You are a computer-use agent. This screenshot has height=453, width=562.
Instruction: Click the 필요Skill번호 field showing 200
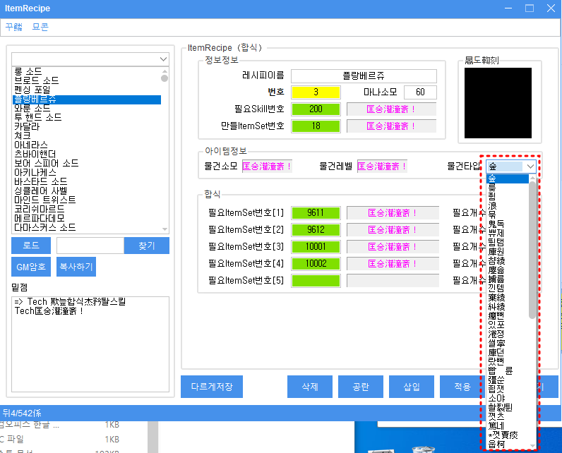(316, 109)
